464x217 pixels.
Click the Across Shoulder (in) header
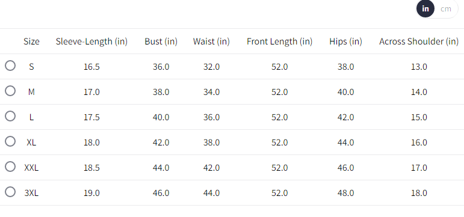point(419,41)
